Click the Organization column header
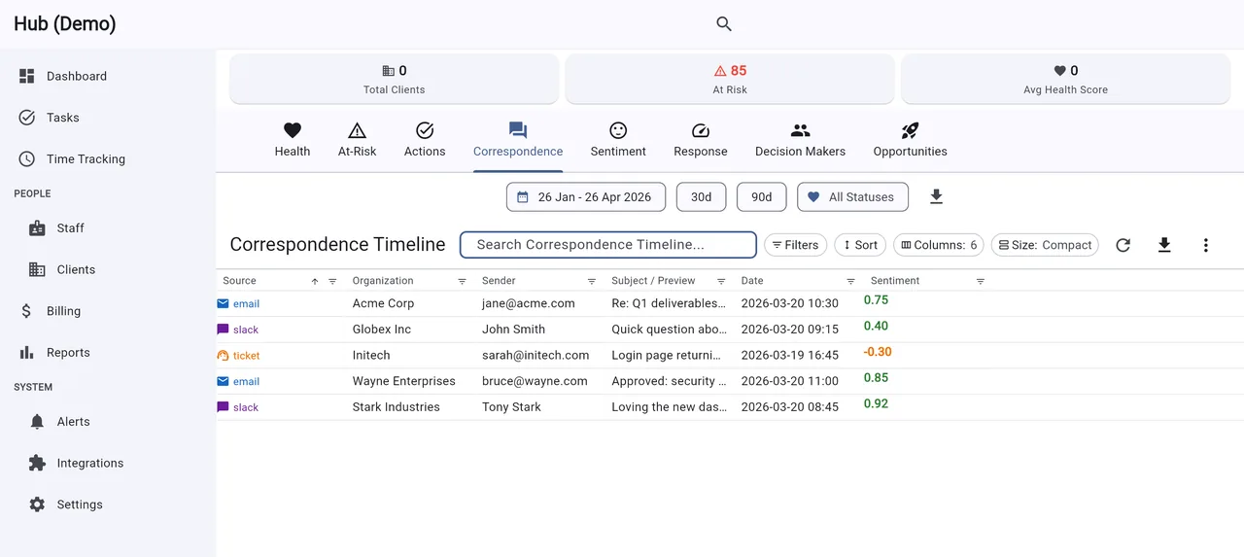Image resolution: width=1244 pixels, height=557 pixels. pos(383,281)
